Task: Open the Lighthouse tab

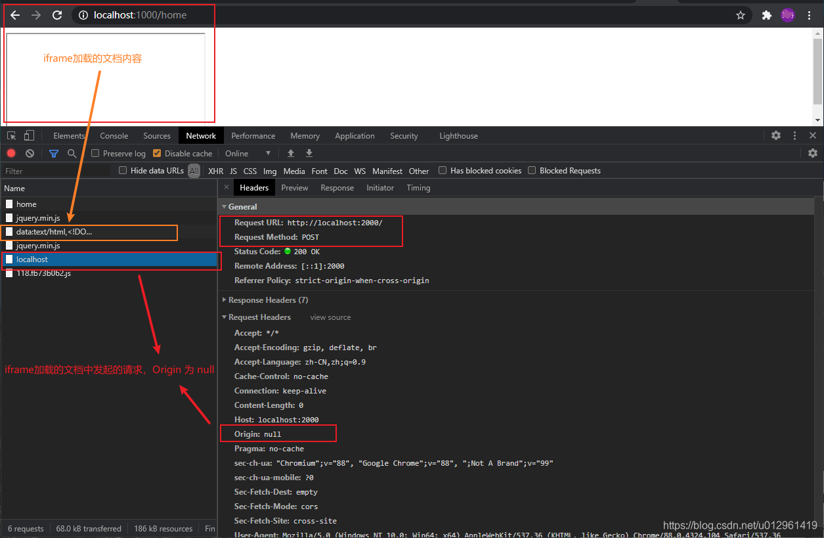Action: (x=458, y=136)
